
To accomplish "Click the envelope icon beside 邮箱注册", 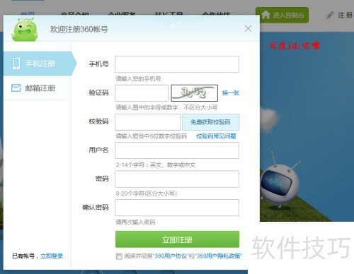I will (16, 88).
